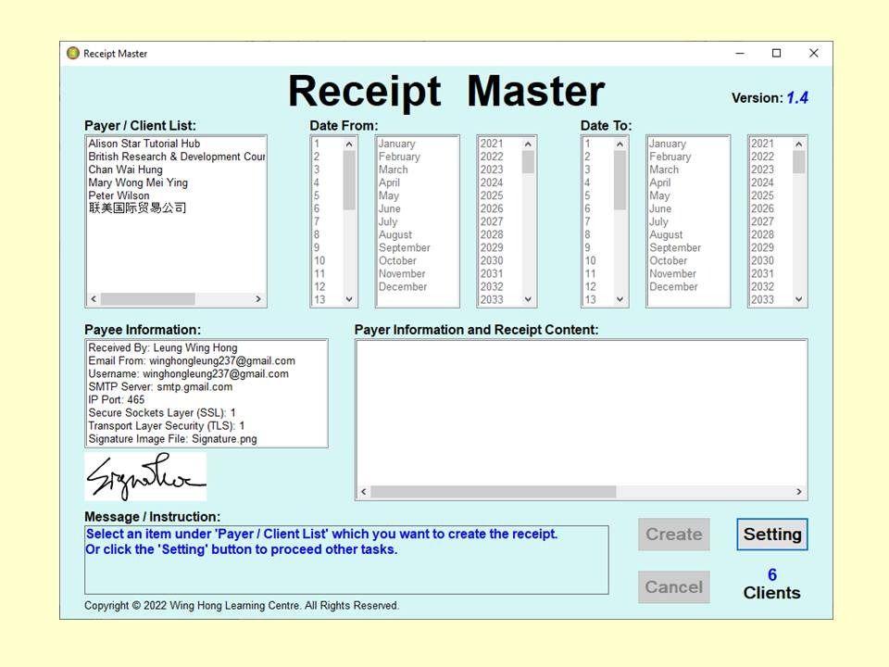Click the Setting button
Screen dimensions: 889x667
click(771, 535)
